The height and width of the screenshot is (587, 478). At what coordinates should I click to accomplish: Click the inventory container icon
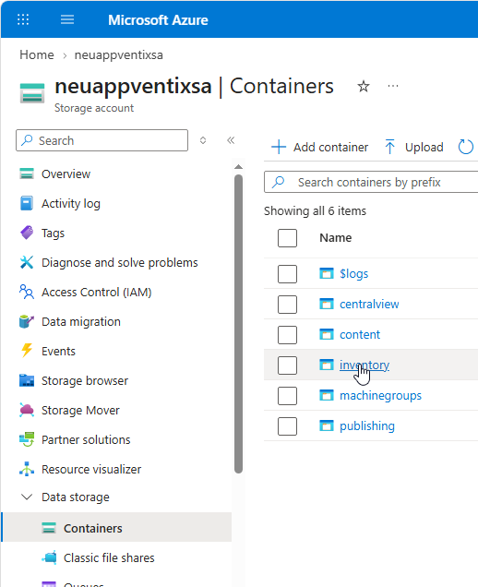327,365
